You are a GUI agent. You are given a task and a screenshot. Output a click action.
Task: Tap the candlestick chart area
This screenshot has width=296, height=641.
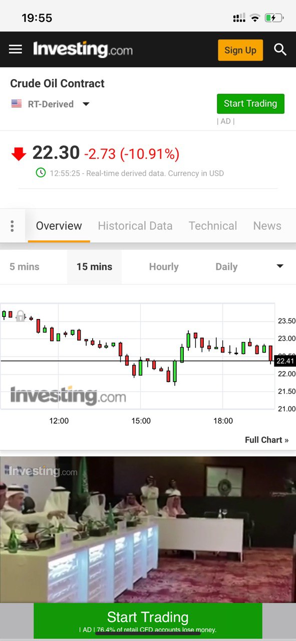point(138,356)
